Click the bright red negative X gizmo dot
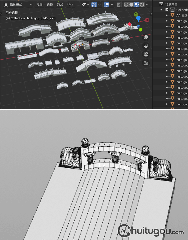 [130, 24]
